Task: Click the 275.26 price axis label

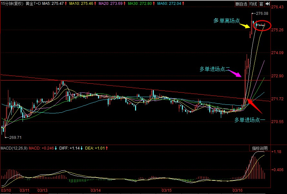Action: [x=277, y=30]
